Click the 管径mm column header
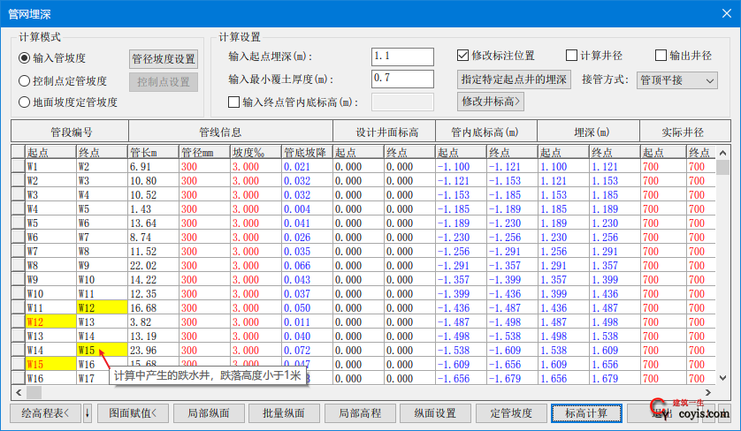This screenshot has height=431, width=741. click(x=204, y=152)
